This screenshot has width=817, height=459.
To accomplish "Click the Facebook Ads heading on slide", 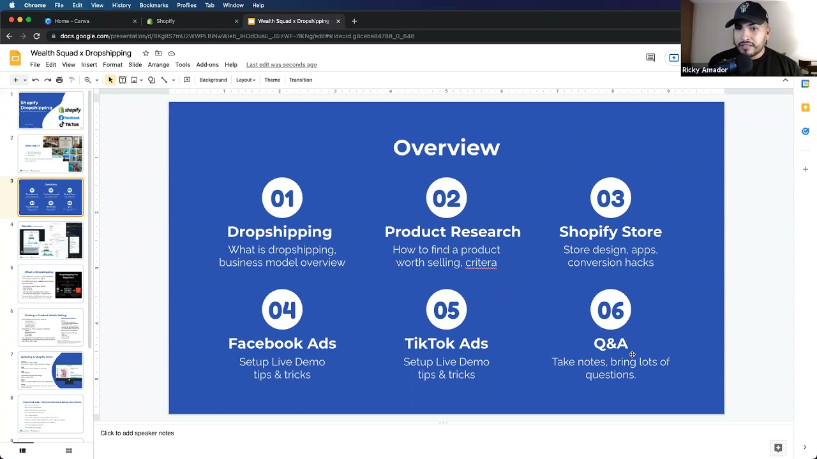I will point(282,343).
